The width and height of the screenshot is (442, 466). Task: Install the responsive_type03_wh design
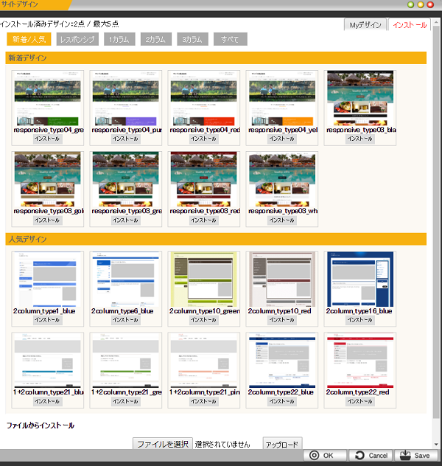coord(282,220)
